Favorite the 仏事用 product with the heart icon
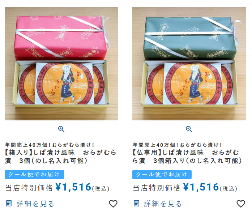 [241, 204]
